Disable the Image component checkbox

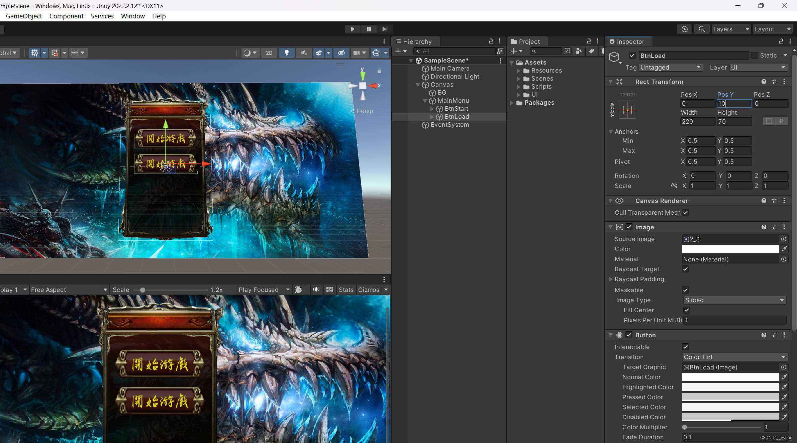point(629,227)
